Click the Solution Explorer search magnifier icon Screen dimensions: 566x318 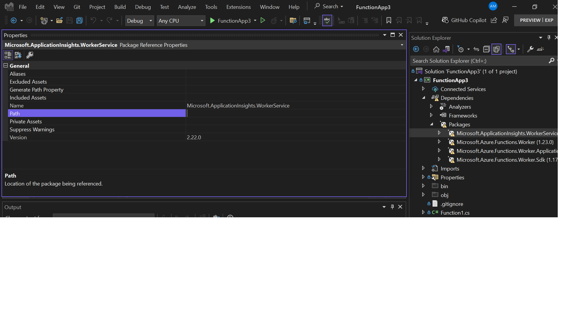click(552, 61)
